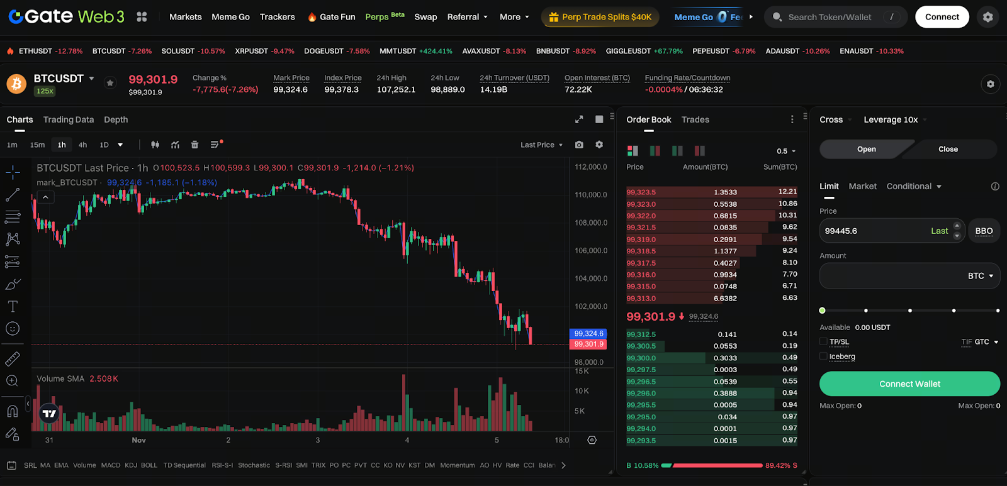Toggle BTCUSDT favorite star
Viewport: 1007px width, 486px height.
point(110,82)
